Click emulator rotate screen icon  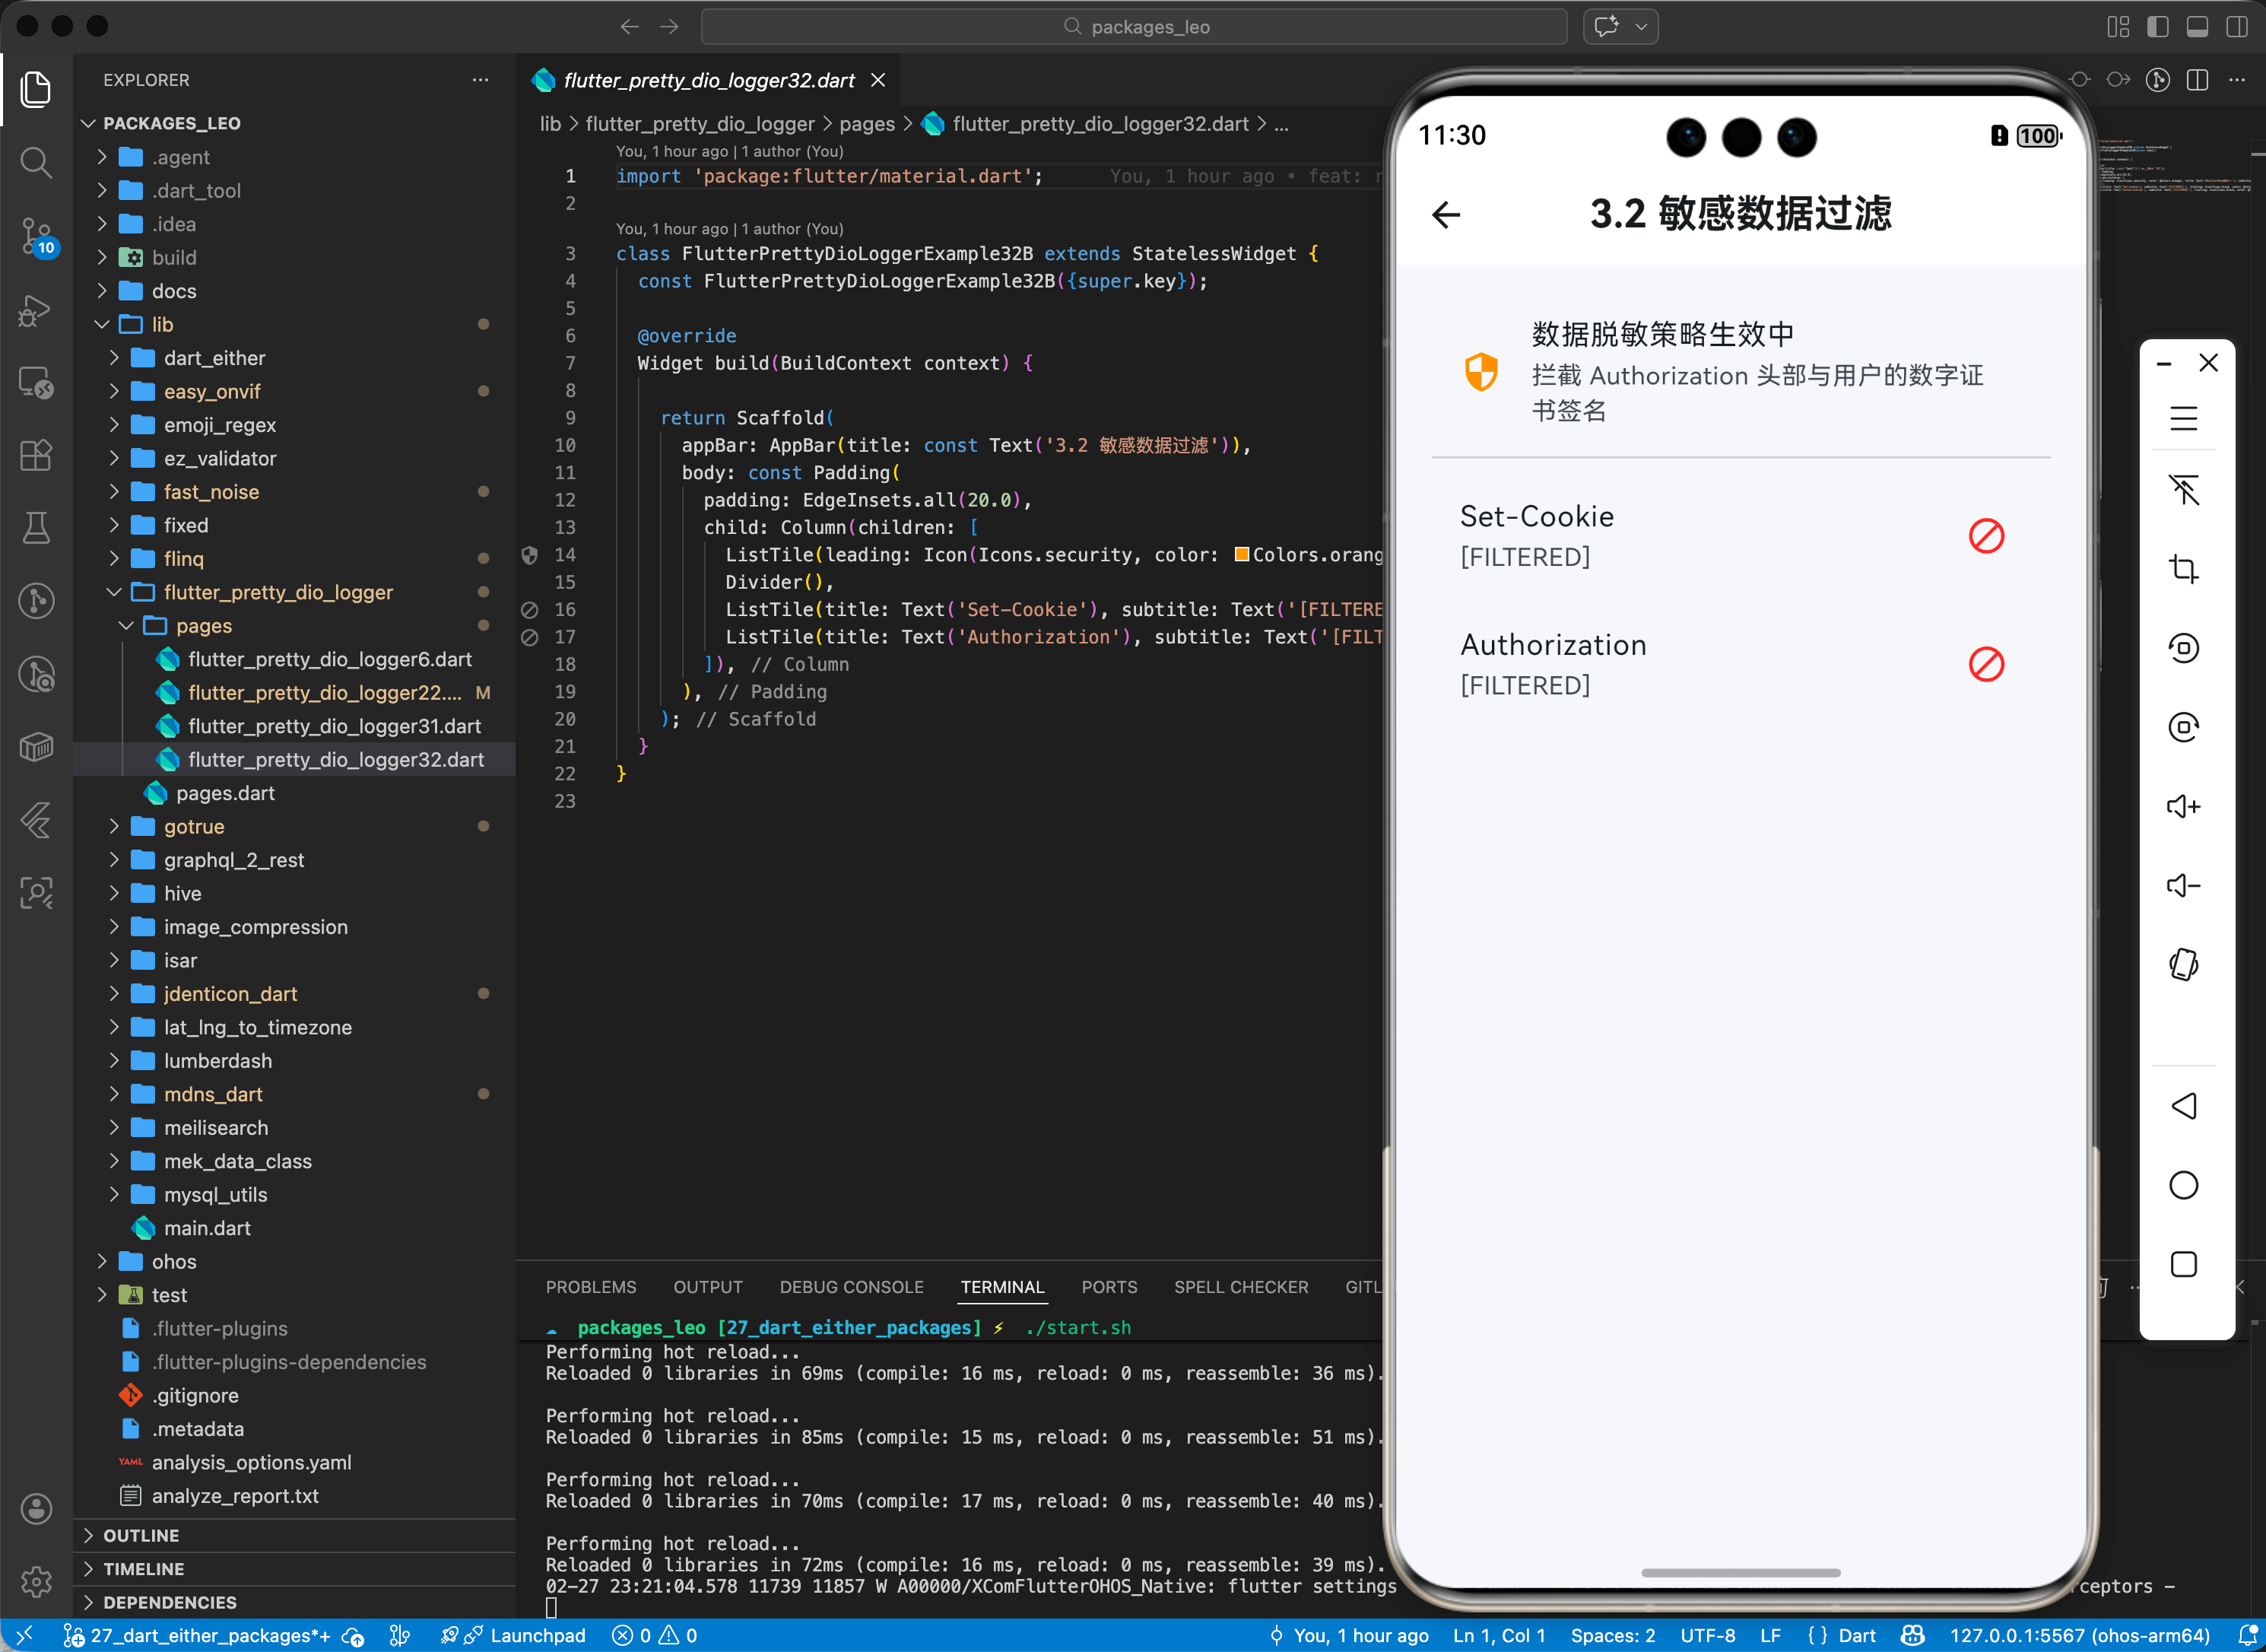pyautogui.click(x=2183, y=964)
